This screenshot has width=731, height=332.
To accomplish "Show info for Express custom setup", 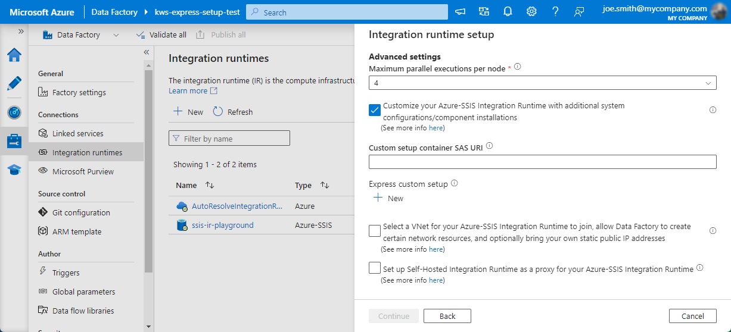I will [x=455, y=183].
